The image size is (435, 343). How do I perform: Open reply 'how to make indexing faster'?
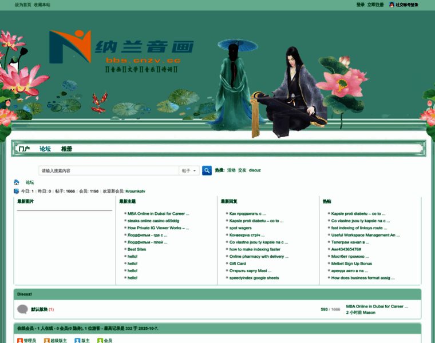(255, 249)
